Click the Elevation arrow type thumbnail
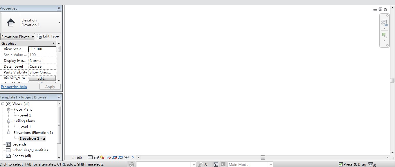The width and height of the screenshot is (395, 167). (x=11, y=22)
